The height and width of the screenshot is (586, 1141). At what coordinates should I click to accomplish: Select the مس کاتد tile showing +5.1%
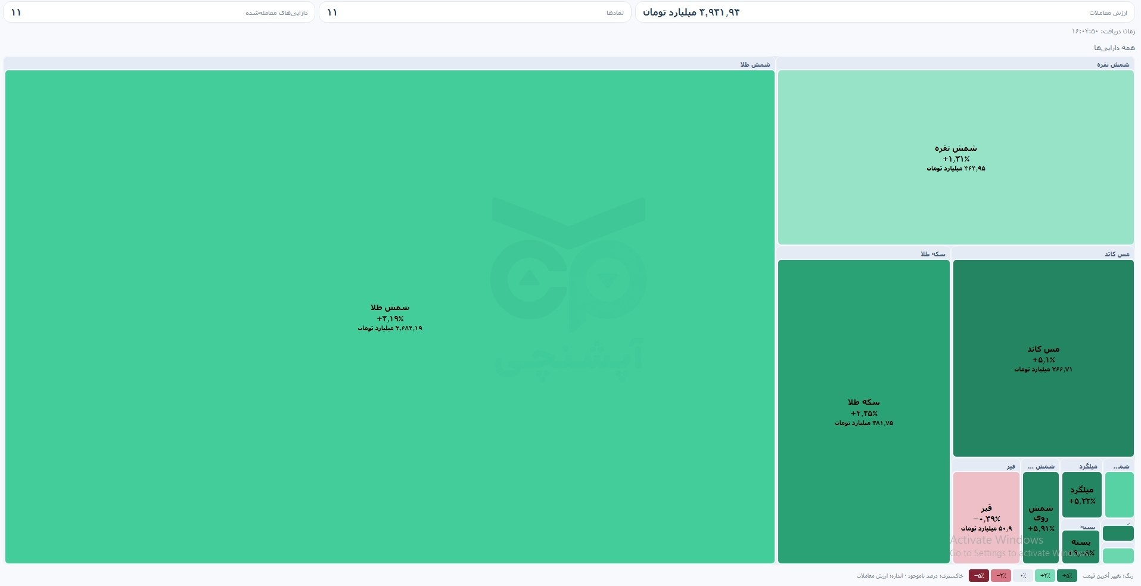pyautogui.click(x=1043, y=358)
